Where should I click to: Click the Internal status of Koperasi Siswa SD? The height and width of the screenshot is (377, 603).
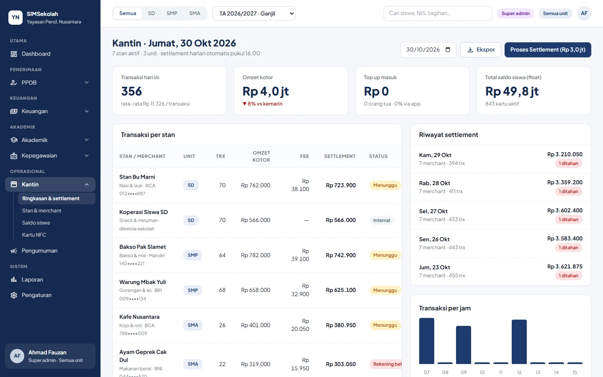coord(381,220)
